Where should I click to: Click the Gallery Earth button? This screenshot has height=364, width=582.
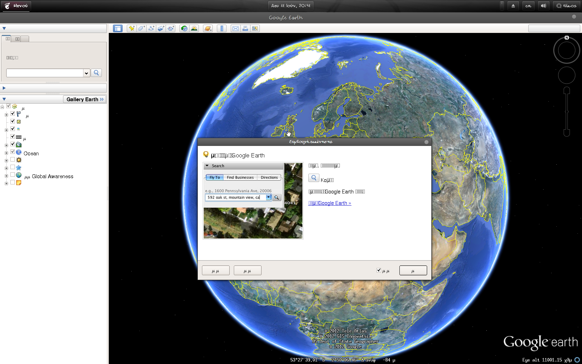point(85,99)
